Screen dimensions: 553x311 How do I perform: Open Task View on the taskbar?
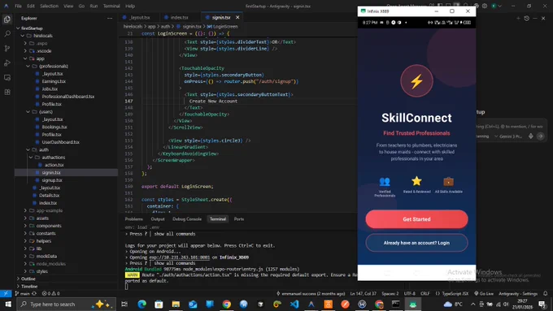(124, 304)
